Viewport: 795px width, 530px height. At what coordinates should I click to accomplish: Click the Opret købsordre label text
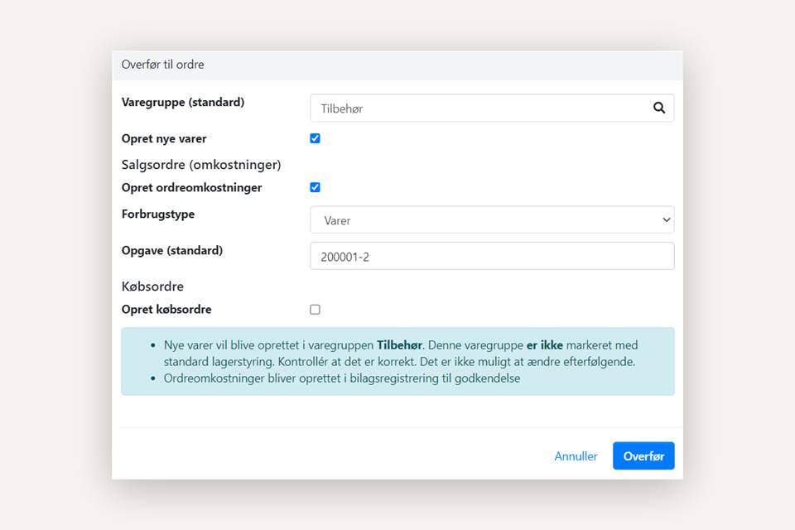pyautogui.click(x=166, y=310)
